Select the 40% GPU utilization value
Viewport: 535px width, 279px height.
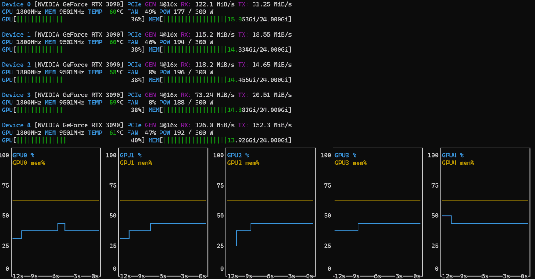coord(136,140)
